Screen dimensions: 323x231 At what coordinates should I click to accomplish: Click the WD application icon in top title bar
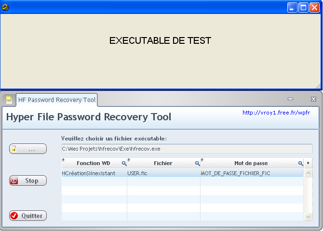[5, 7]
